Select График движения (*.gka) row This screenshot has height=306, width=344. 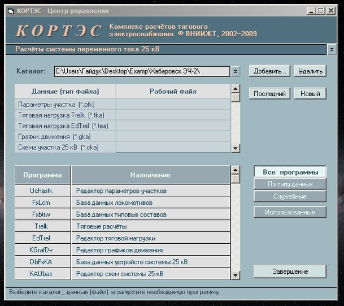65,137
